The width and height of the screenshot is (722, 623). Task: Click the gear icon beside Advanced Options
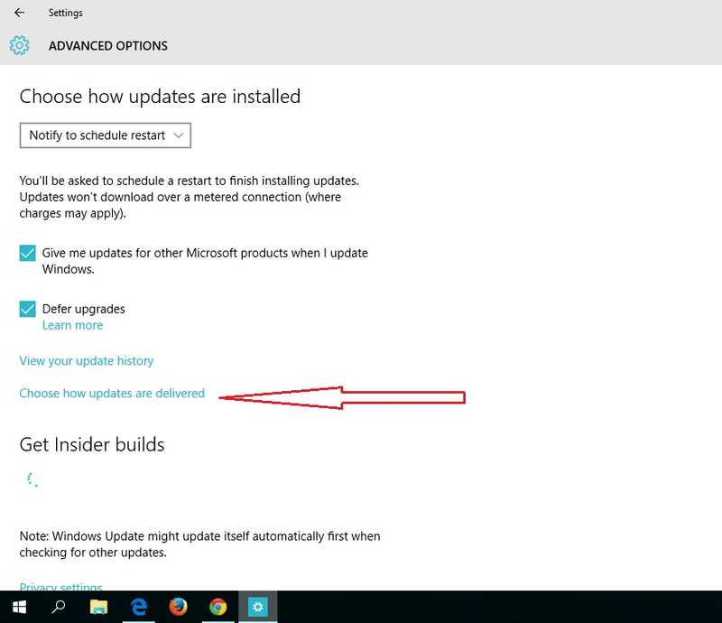pyautogui.click(x=19, y=45)
